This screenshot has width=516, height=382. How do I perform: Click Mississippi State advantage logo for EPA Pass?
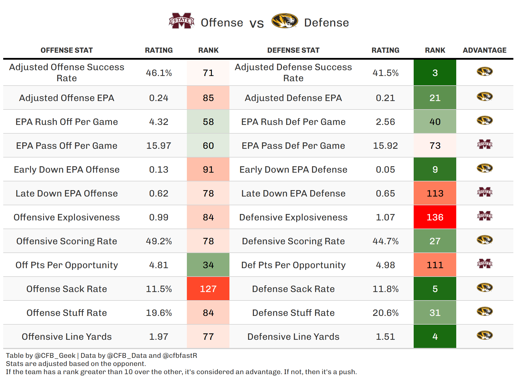485,144
